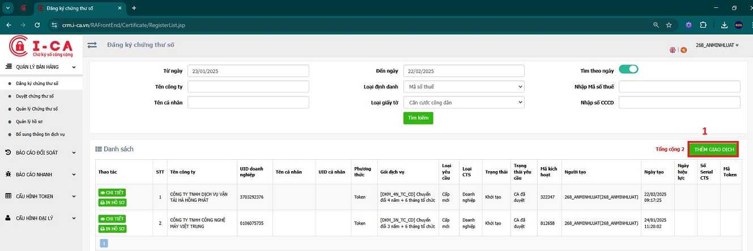The image size is (753, 251).
Task: Open the zoom magnifier icon in address bar
Action: click(x=656, y=25)
